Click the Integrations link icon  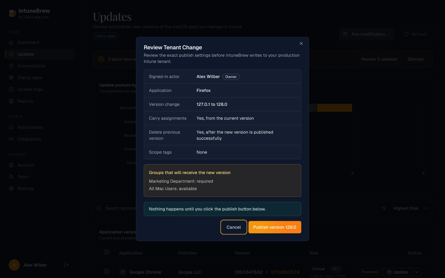(x=11, y=139)
